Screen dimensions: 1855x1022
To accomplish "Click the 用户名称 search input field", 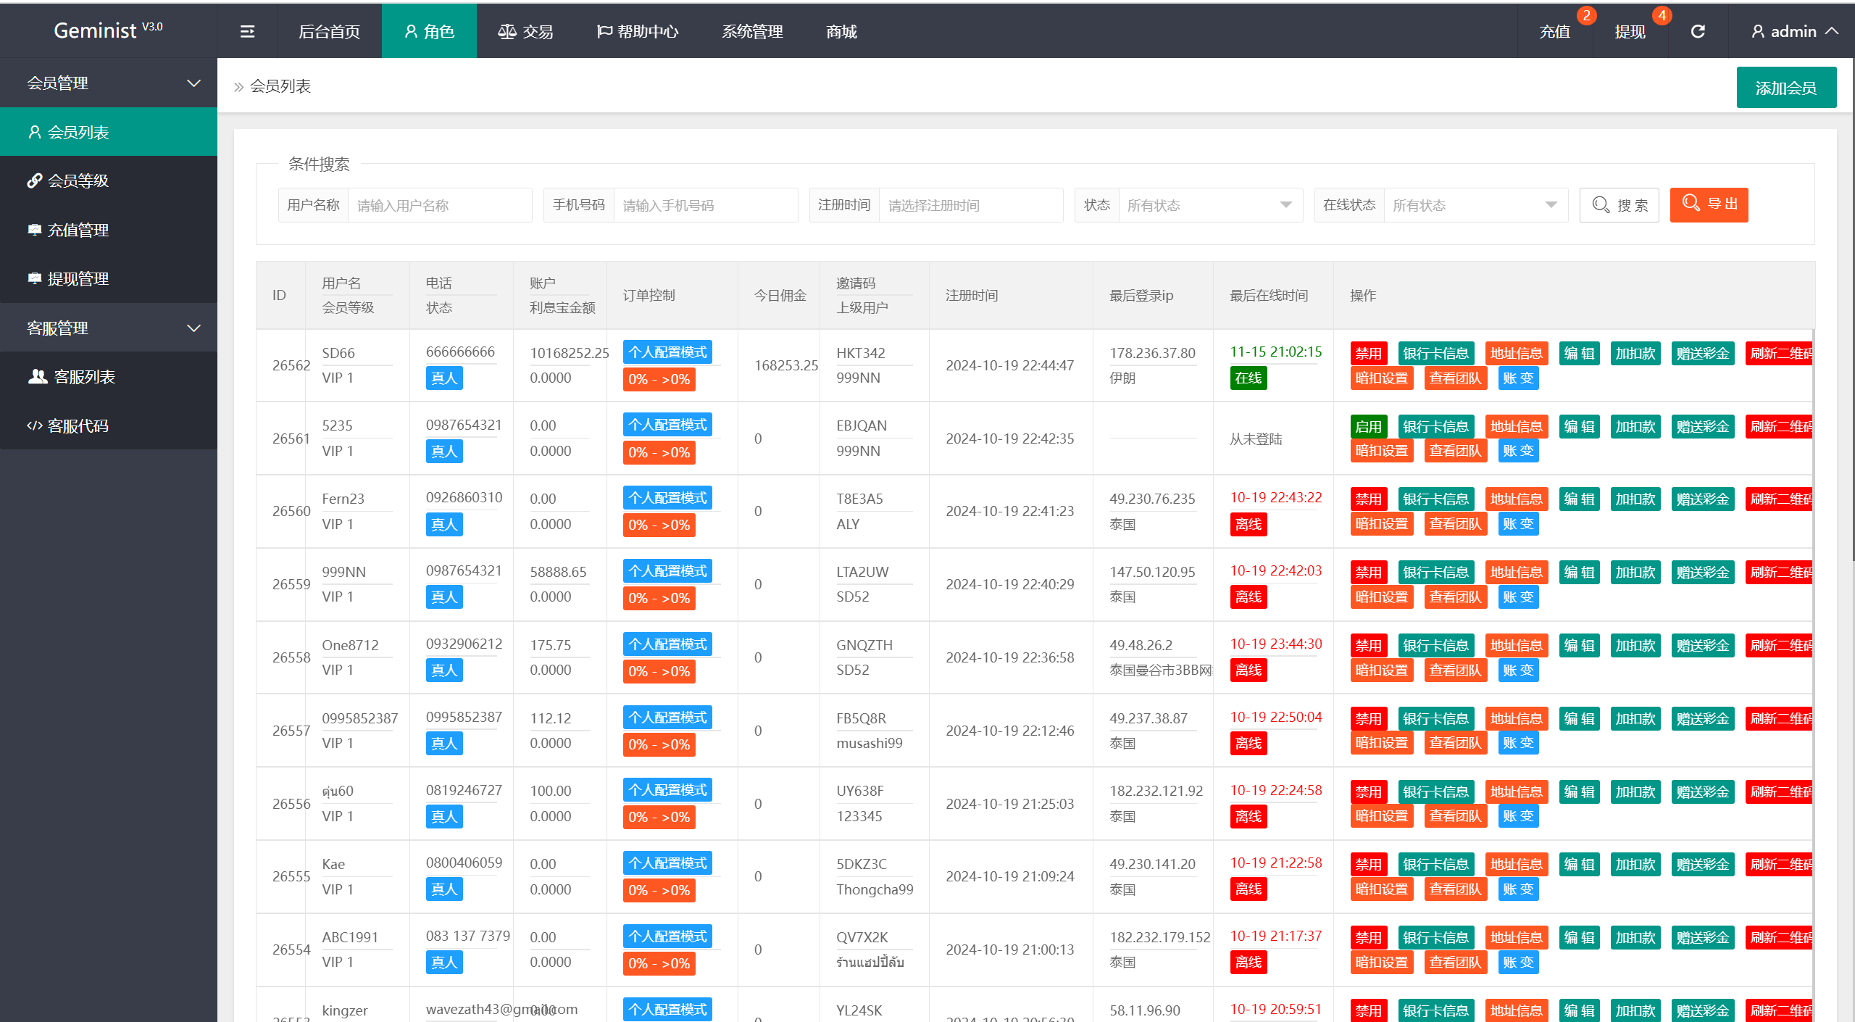I will tap(439, 205).
